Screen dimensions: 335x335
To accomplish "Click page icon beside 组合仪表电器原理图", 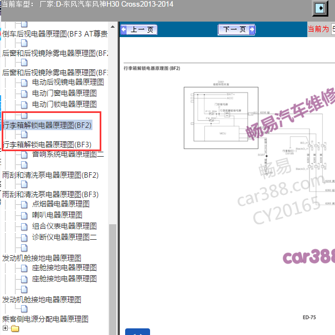I will pos(24,226).
